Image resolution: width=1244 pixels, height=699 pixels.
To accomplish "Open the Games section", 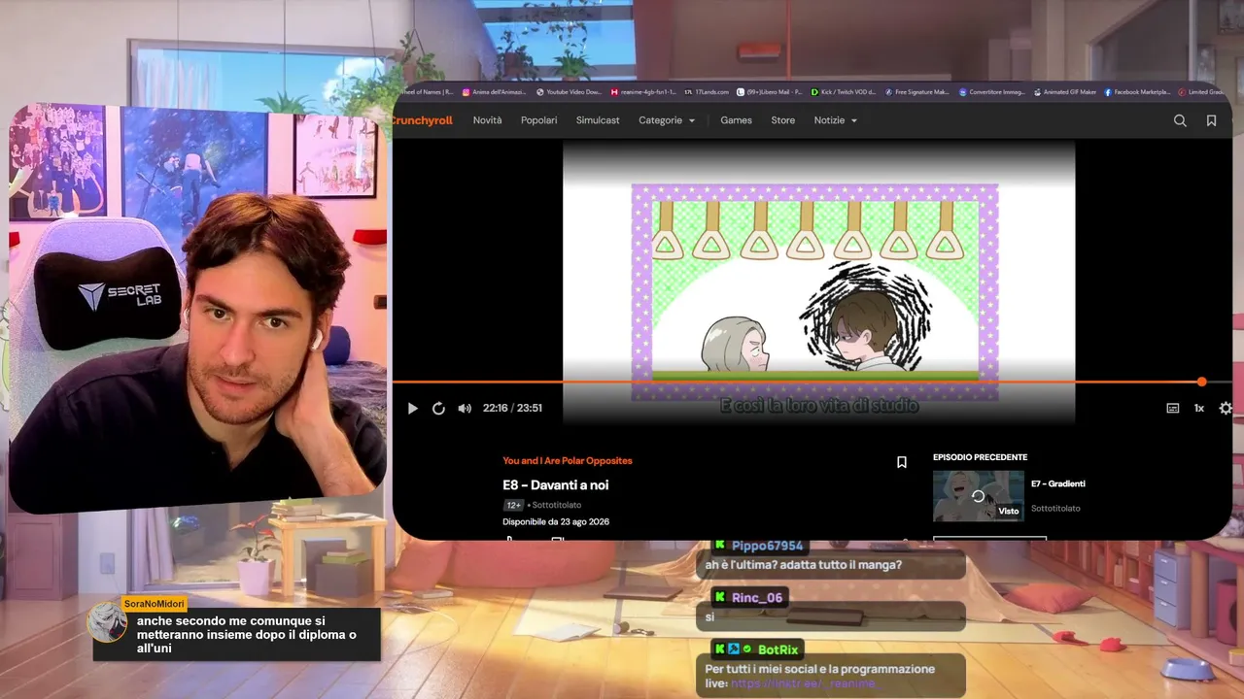I will tap(736, 120).
